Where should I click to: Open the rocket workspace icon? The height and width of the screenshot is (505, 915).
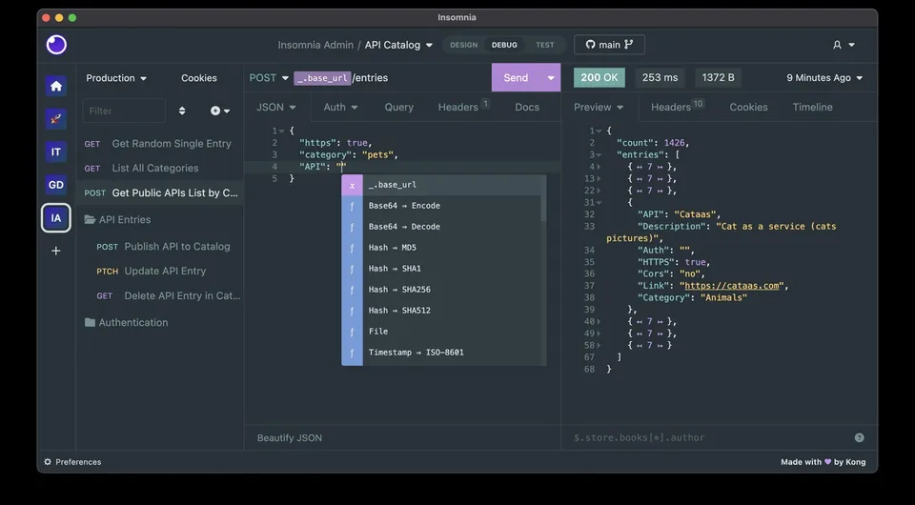coord(56,119)
